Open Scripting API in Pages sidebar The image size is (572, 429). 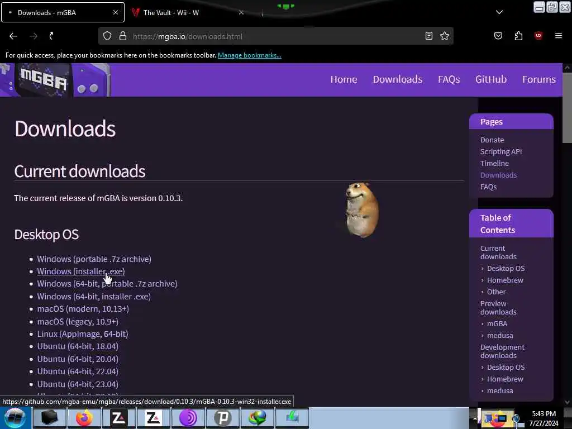pos(501,151)
